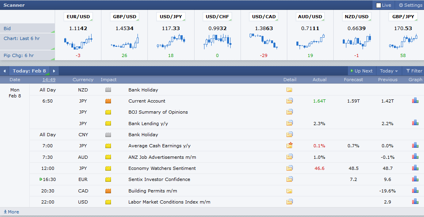Click yellow impact icon for Sentix Investor Confidence
Viewport: 424px width, 217px height.
coord(108,179)
